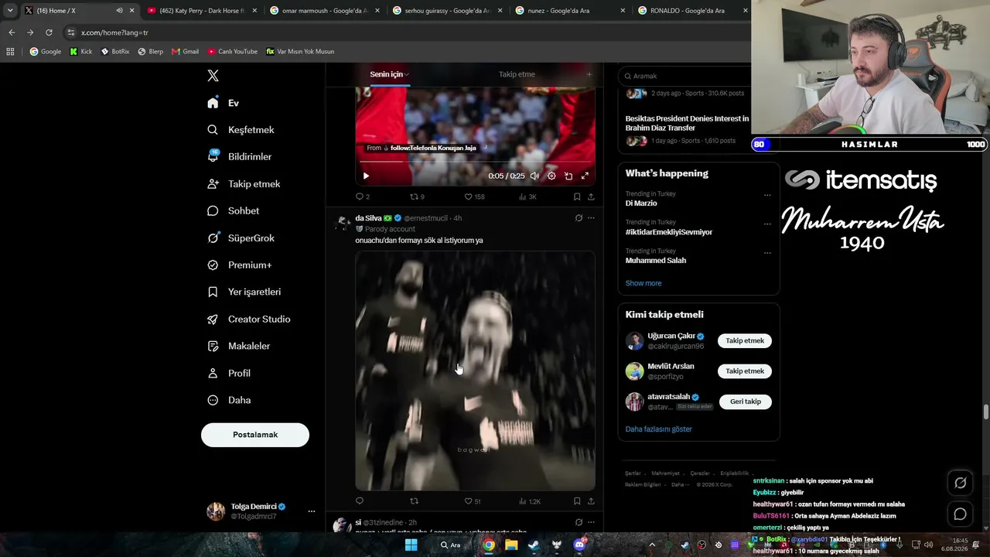Reload the page in Chrome
Image resolution: width=990 pixels, height=557 pixels.
49,32
